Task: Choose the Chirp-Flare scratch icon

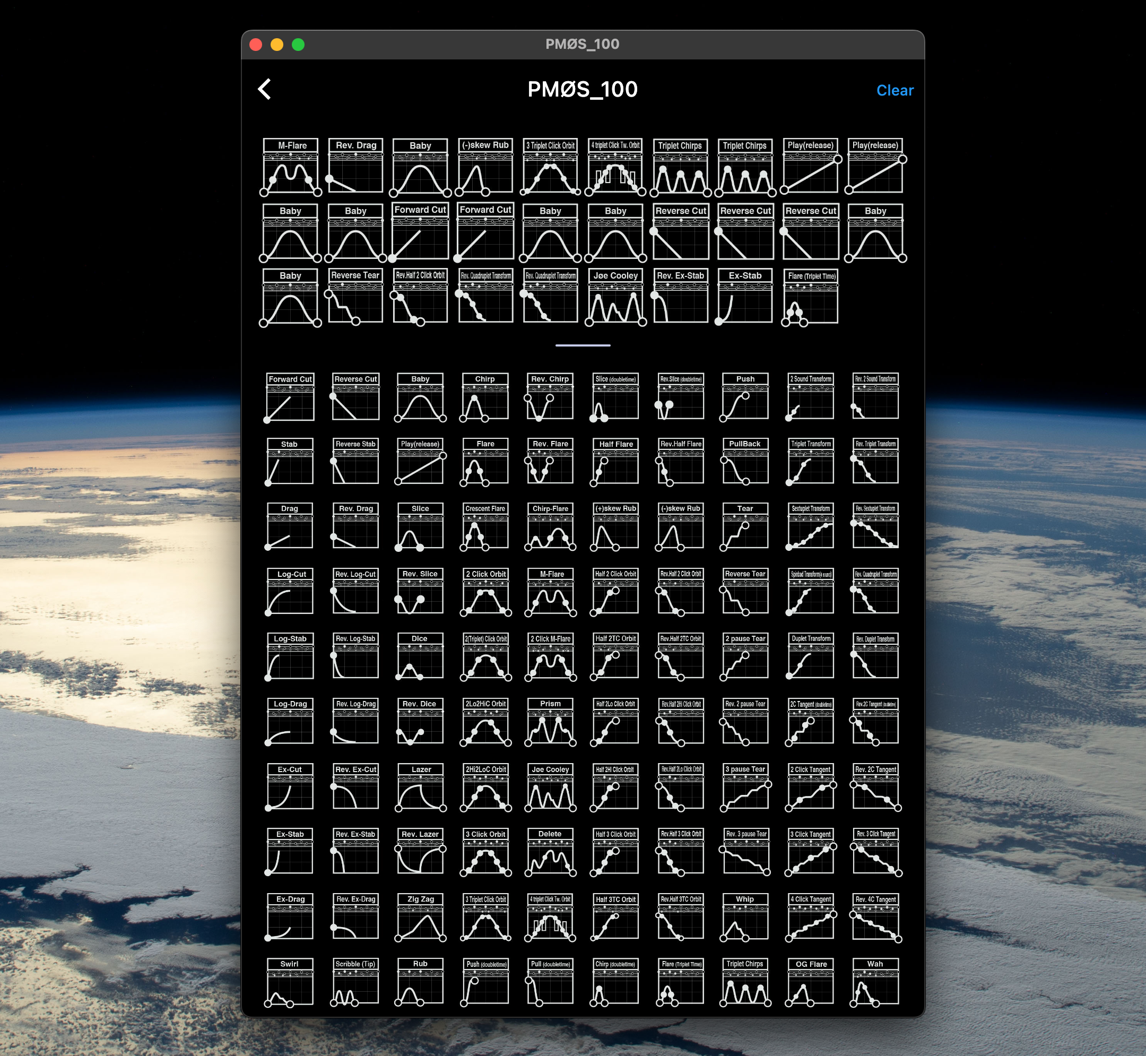Action: tap(550, 527)
